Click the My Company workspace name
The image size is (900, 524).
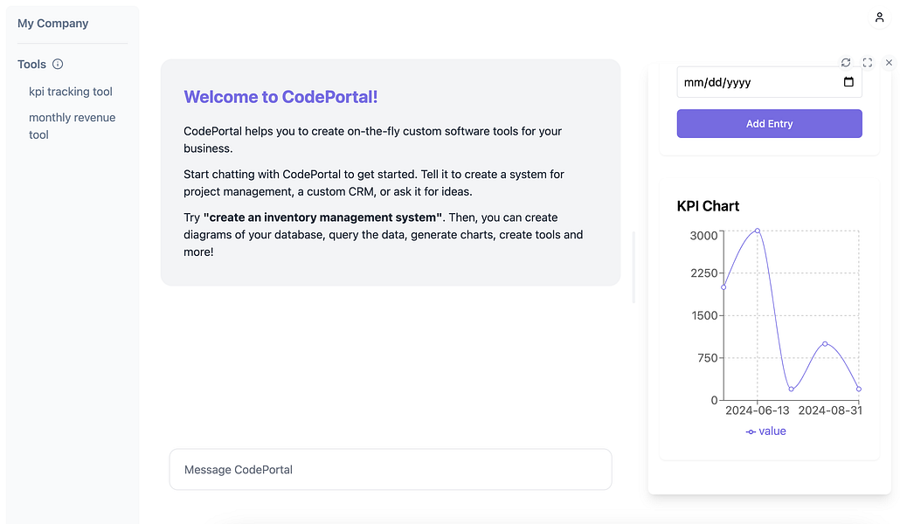pyautogui.click(x=52, y=23)
